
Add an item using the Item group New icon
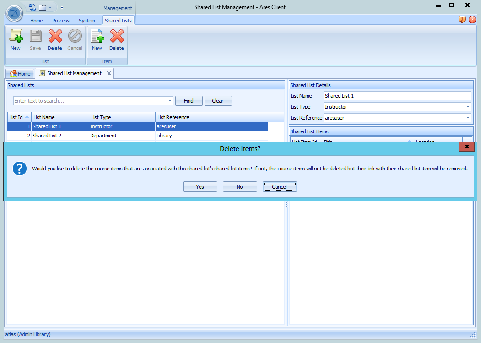click(97, 40)
